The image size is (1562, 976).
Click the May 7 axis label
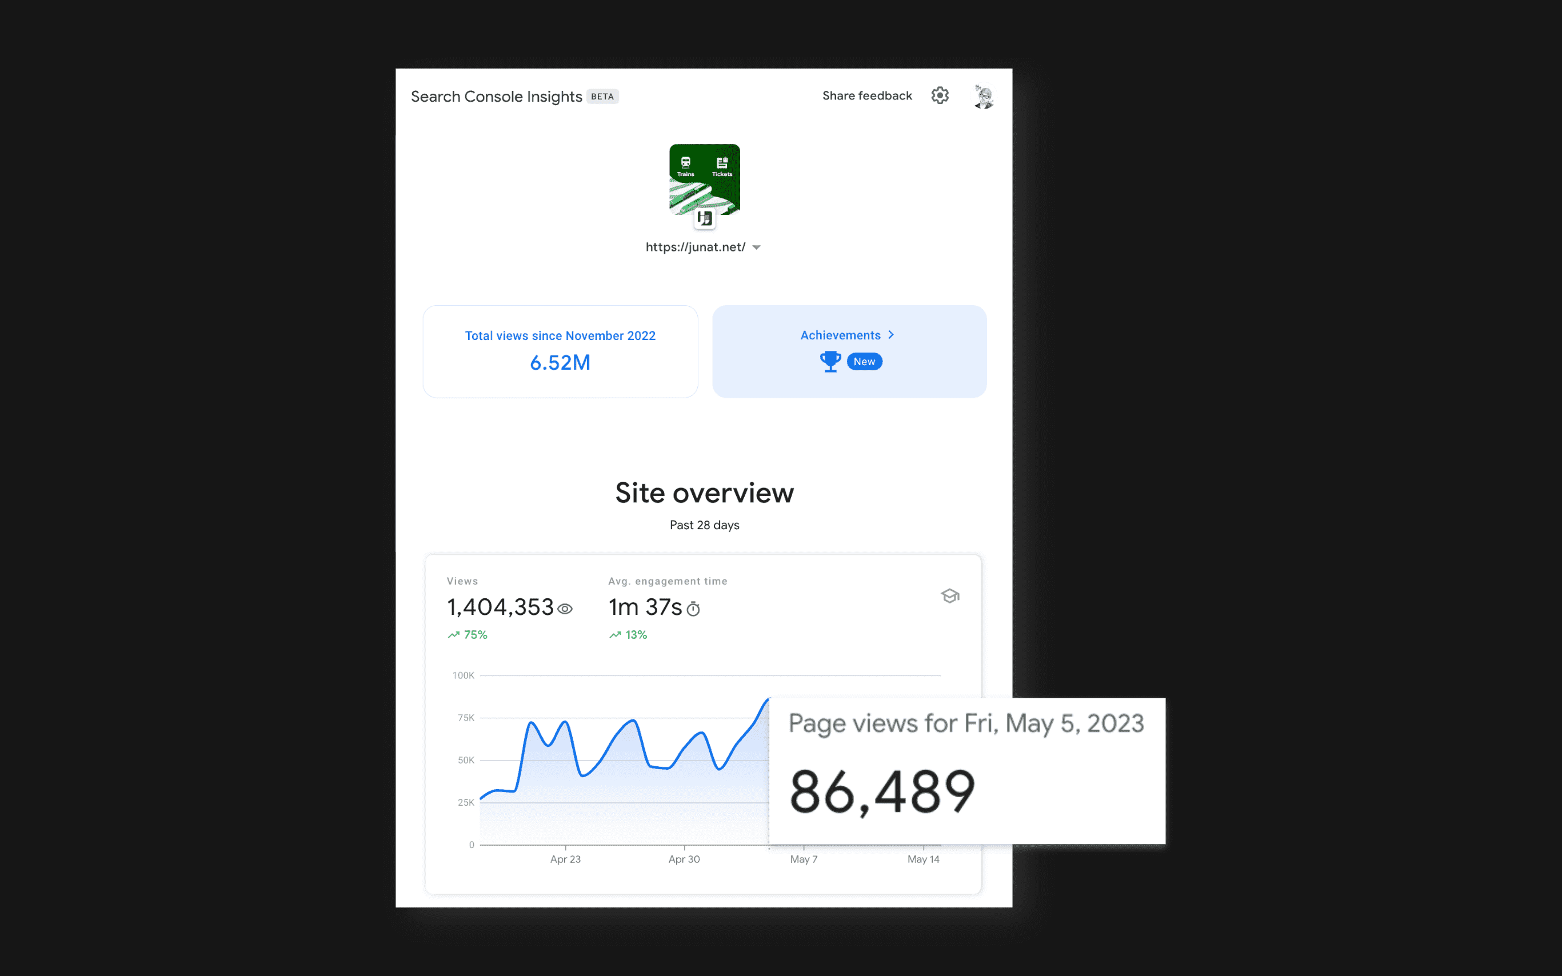pyautogui.click(x=804, y=859)
